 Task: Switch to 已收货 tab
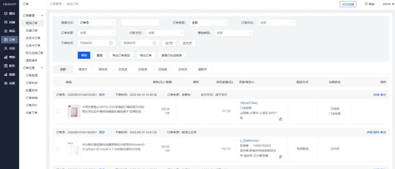coord(143,69)
